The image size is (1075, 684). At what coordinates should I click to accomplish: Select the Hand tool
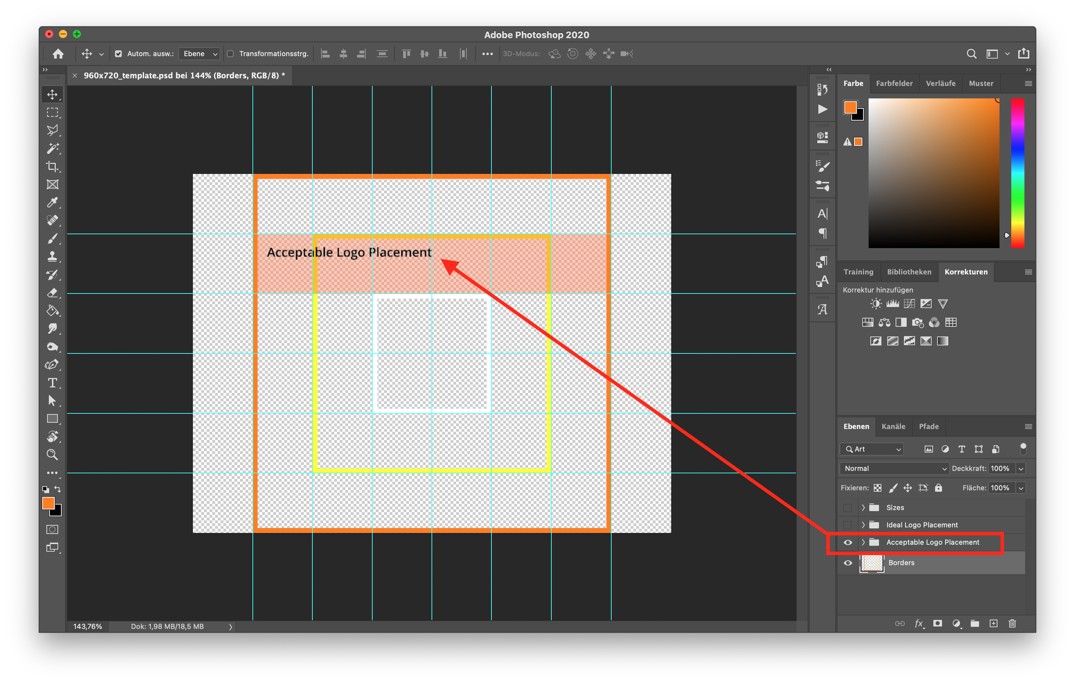pyautogui.click(x=52, y=437)
